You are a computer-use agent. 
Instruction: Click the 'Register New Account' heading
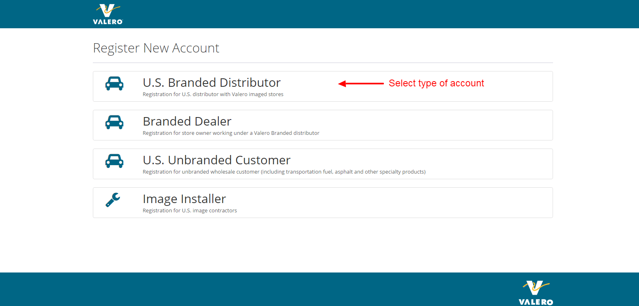[156, 48]
